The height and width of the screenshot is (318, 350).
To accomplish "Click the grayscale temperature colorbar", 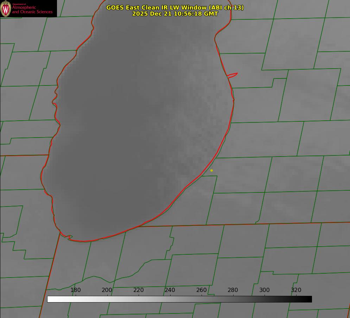I will [x=179, y=299].
